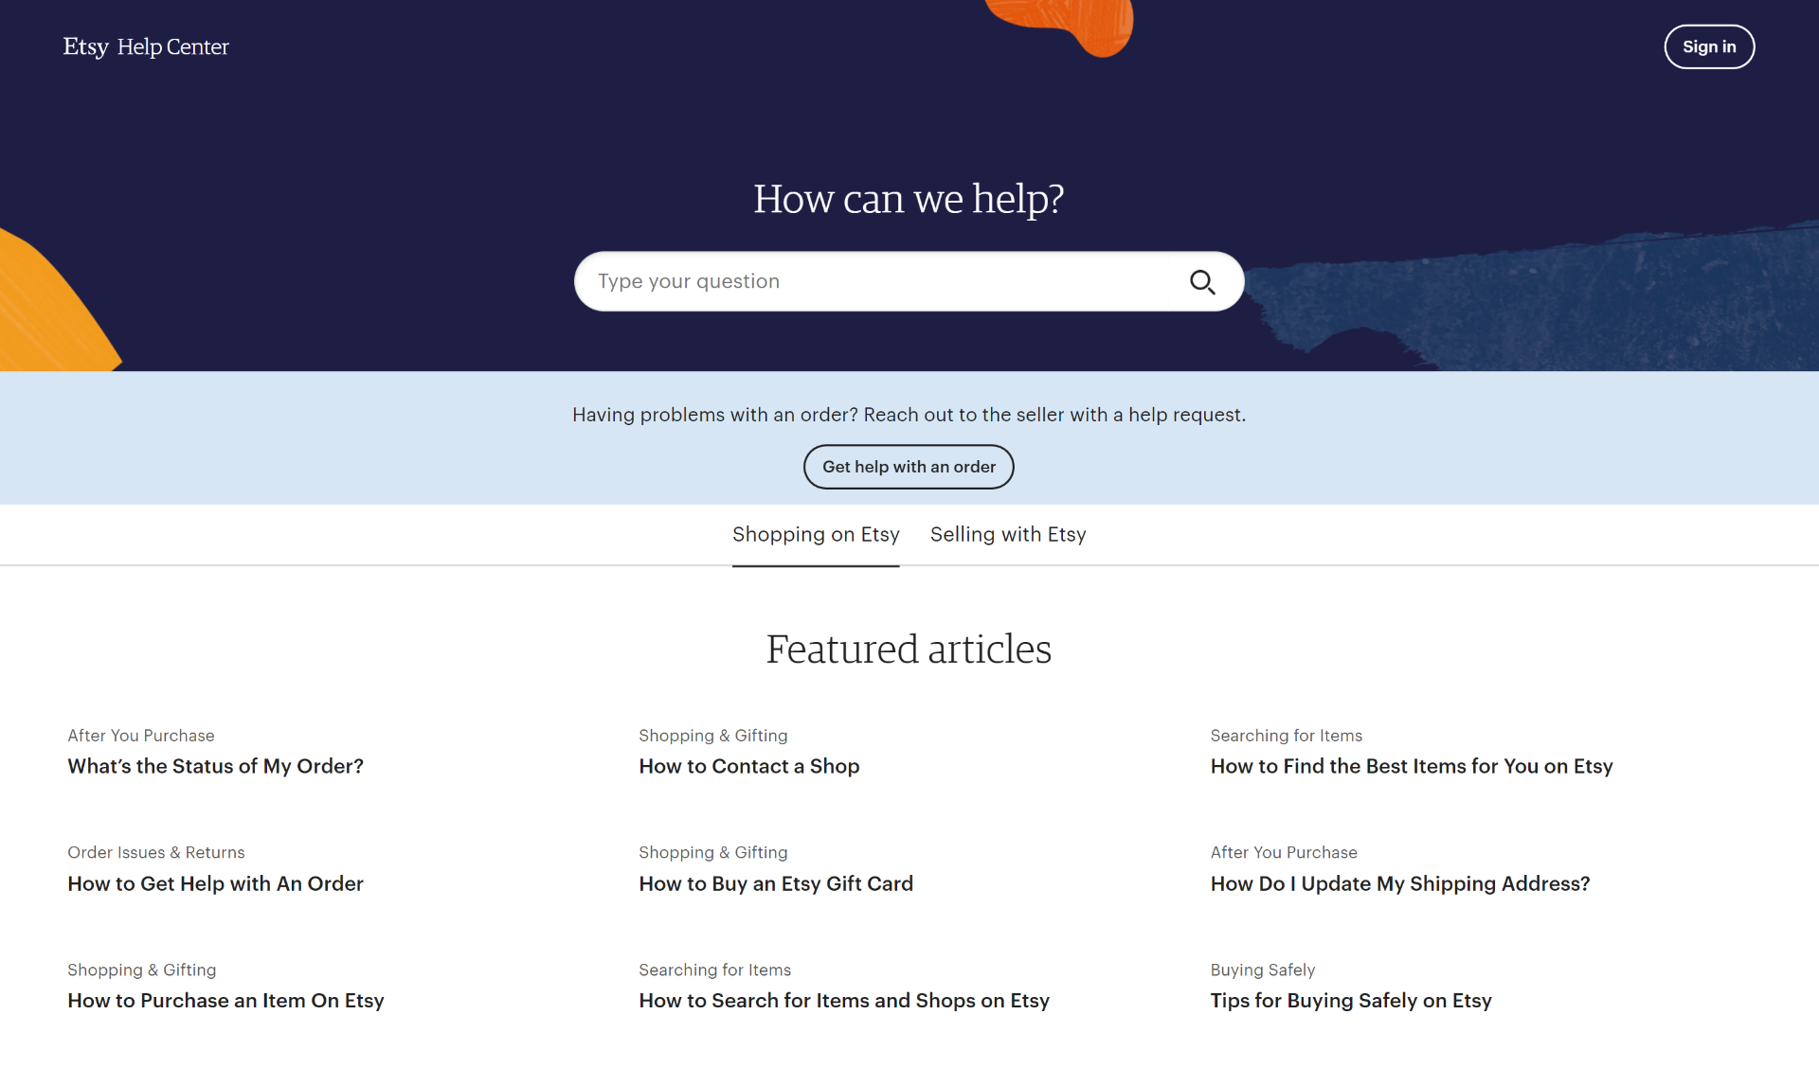Open How Do I Update My Shipping Address?
1819x1068 pixels.
coord(1400,883)
